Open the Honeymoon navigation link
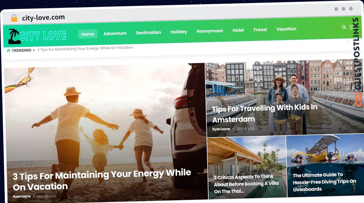Viewport: 364px width, 203px height. pyautogui.click(x=210, y=31)
